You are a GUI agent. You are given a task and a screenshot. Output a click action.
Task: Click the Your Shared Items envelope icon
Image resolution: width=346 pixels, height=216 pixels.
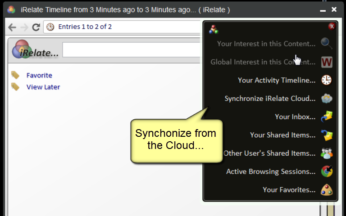click(327, 135)
